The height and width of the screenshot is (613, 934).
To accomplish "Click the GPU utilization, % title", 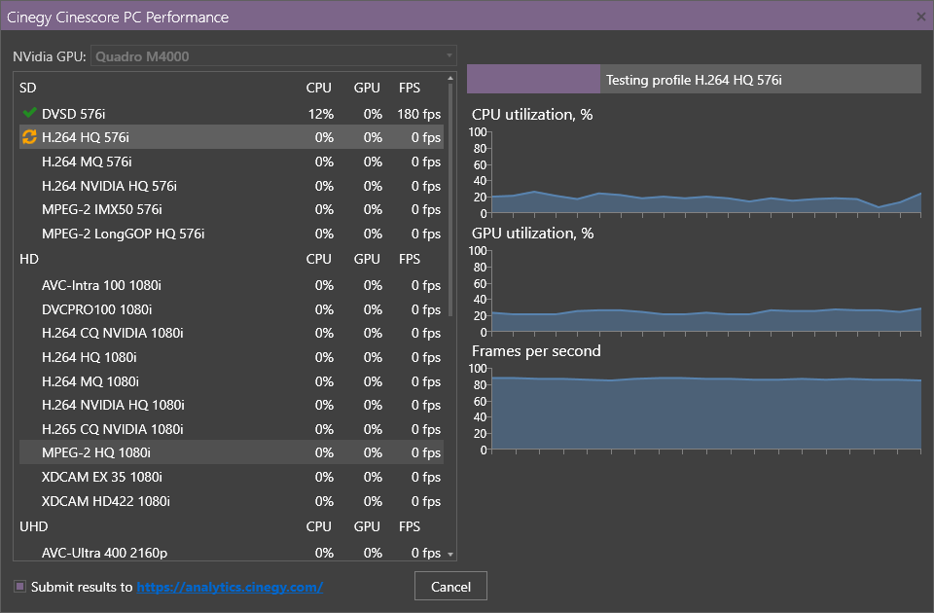I will click(532, 233).
